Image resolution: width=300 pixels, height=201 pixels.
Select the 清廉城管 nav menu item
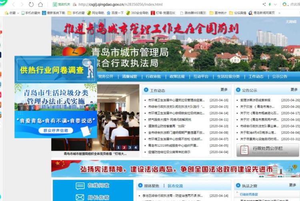(129, 76)
